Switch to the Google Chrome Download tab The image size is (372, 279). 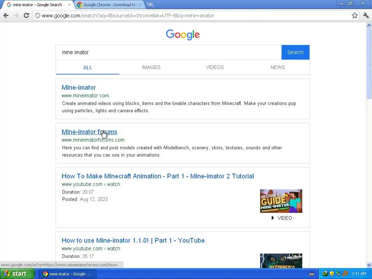[x=110, y=5]
